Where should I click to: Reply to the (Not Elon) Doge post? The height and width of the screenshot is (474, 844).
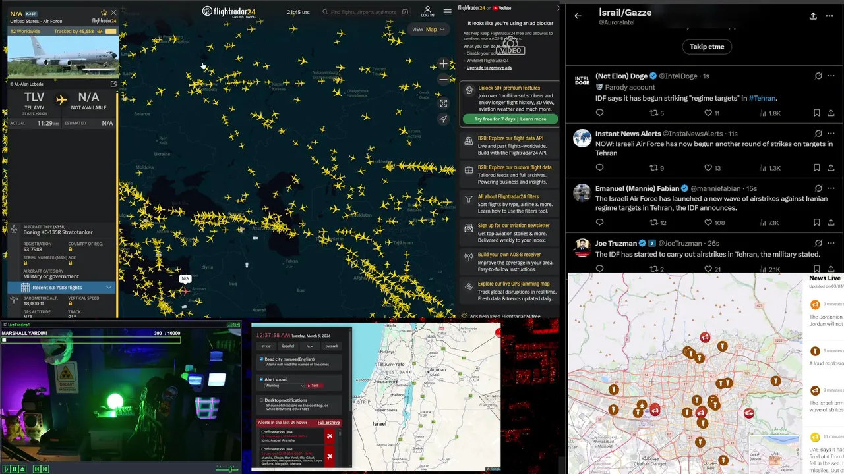[x=600, y=113]
